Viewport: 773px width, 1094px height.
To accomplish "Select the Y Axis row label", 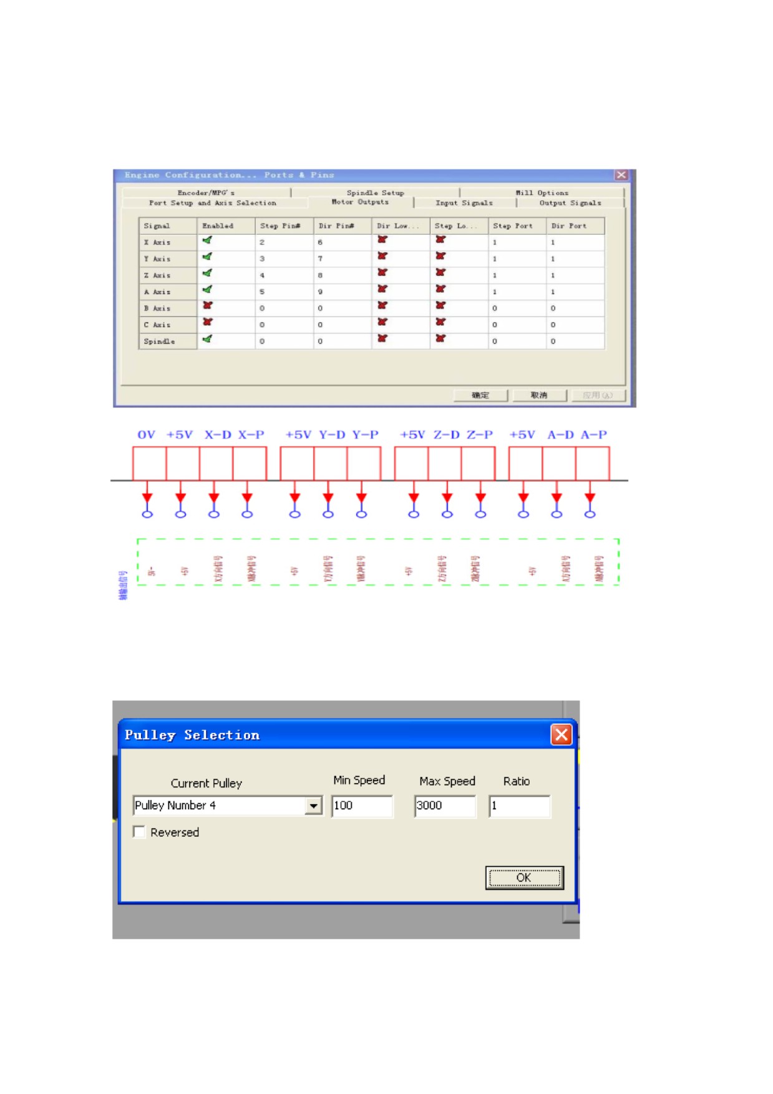I will coord(168,259).
